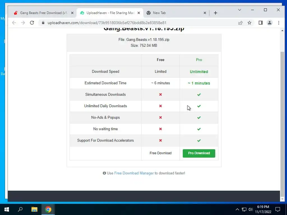Click the browser forward arrow
This screenshot has width=287, height=215.
point(23,23)
